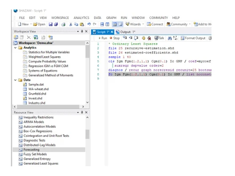The width and height of the screenshot is (235, 176).
Task: Click the Talk button in script toolbar
Action: tap(159, 38)
